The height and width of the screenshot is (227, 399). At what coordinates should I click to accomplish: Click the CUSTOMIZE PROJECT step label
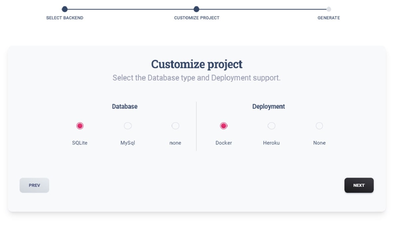tap(196, 18)
